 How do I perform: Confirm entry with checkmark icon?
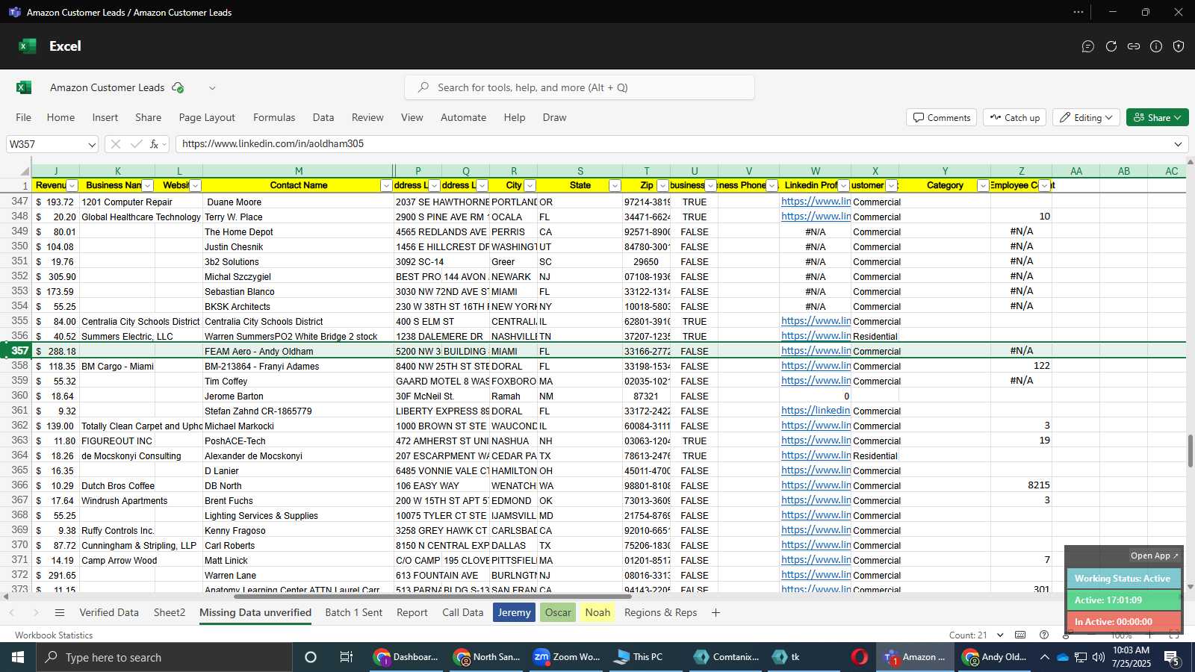tap(136, 144)
